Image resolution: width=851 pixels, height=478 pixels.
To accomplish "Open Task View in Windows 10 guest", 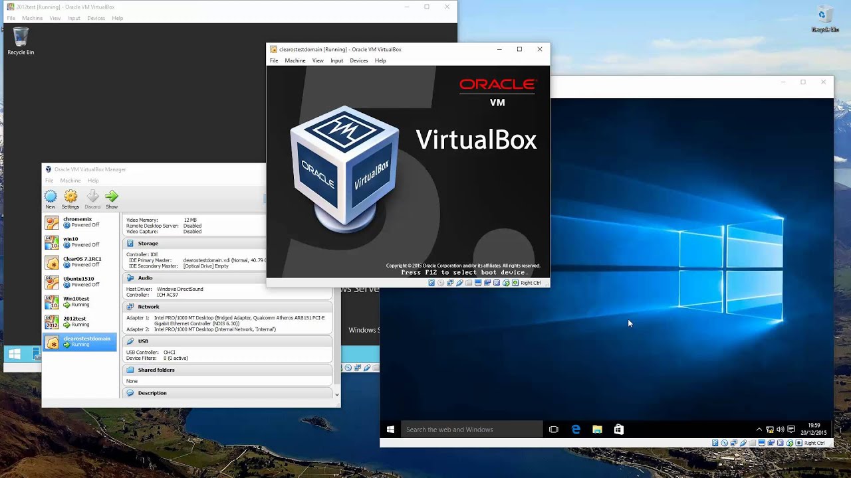I will click(553, 430).
